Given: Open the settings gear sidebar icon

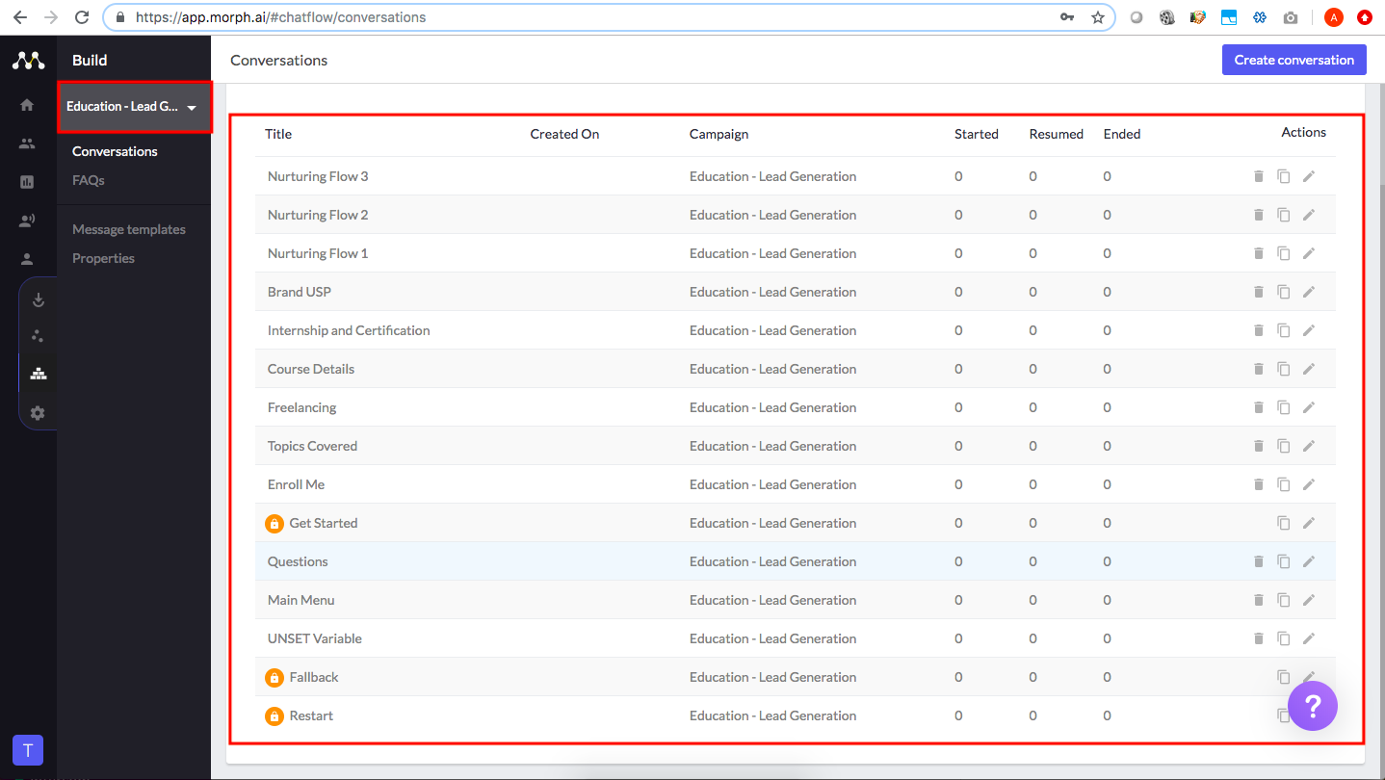Looking at the screenshot, I should pyautogui.click(x=38, y=412).
